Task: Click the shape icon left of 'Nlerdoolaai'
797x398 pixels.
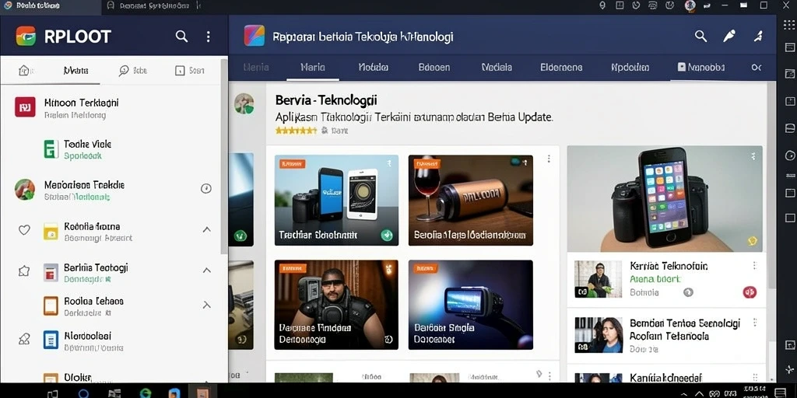Action: point(24,339)
